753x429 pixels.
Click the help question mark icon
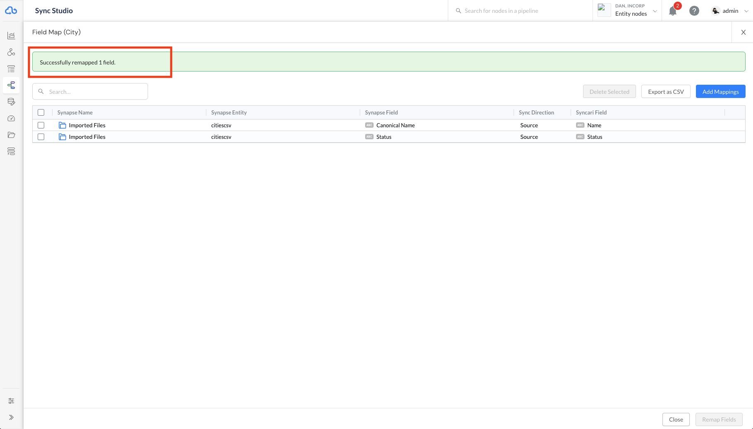pos(694,11)
